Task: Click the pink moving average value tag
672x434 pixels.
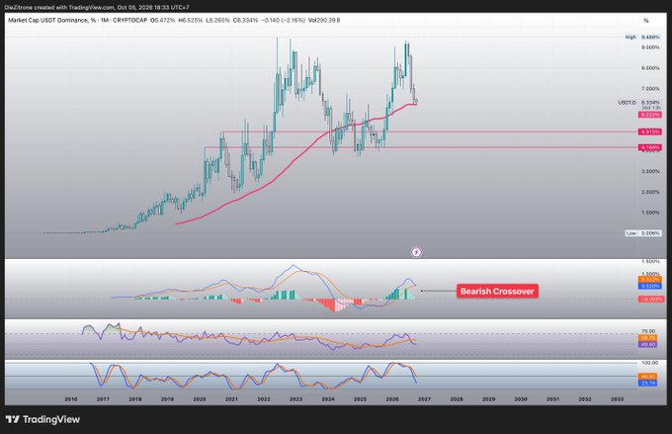Action: [650, 115]
